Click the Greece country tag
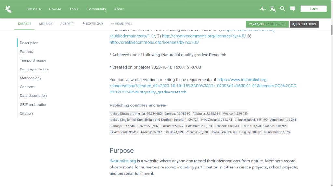333x187 pixels. (152, 132)
